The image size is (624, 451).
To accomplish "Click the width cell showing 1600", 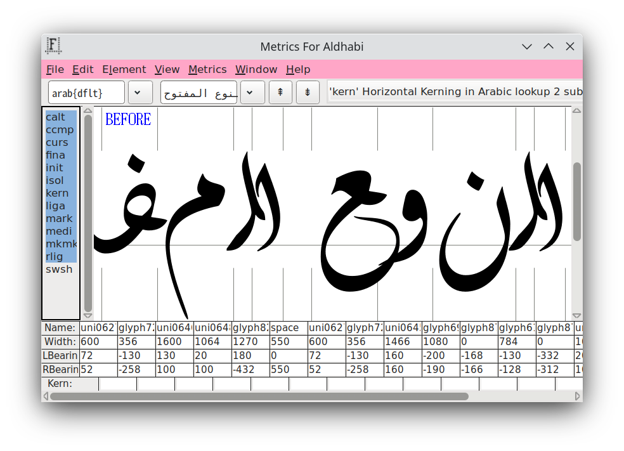I will (174, 342).
